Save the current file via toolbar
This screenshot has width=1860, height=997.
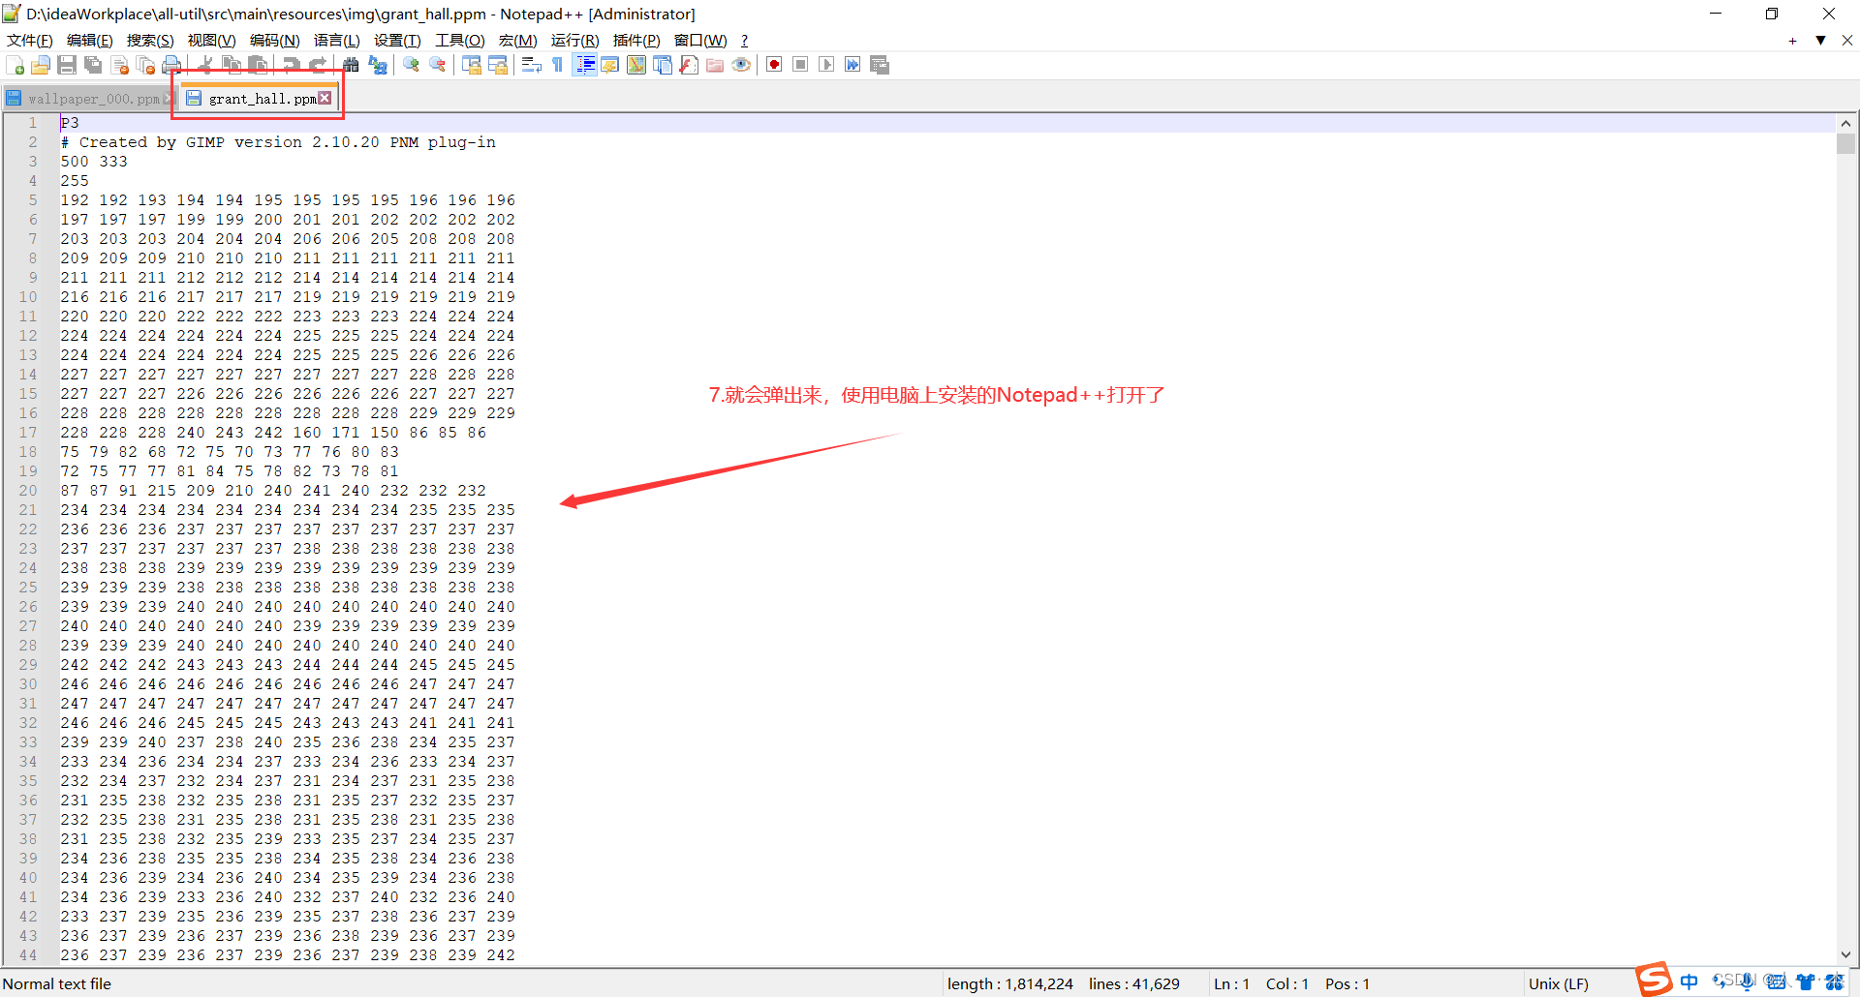pos(67,65)
